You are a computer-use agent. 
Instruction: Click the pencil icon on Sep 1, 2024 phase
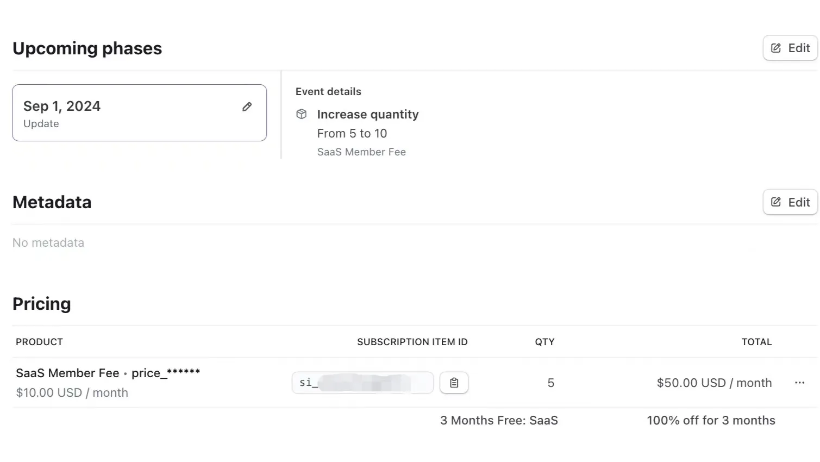point(247,107)
